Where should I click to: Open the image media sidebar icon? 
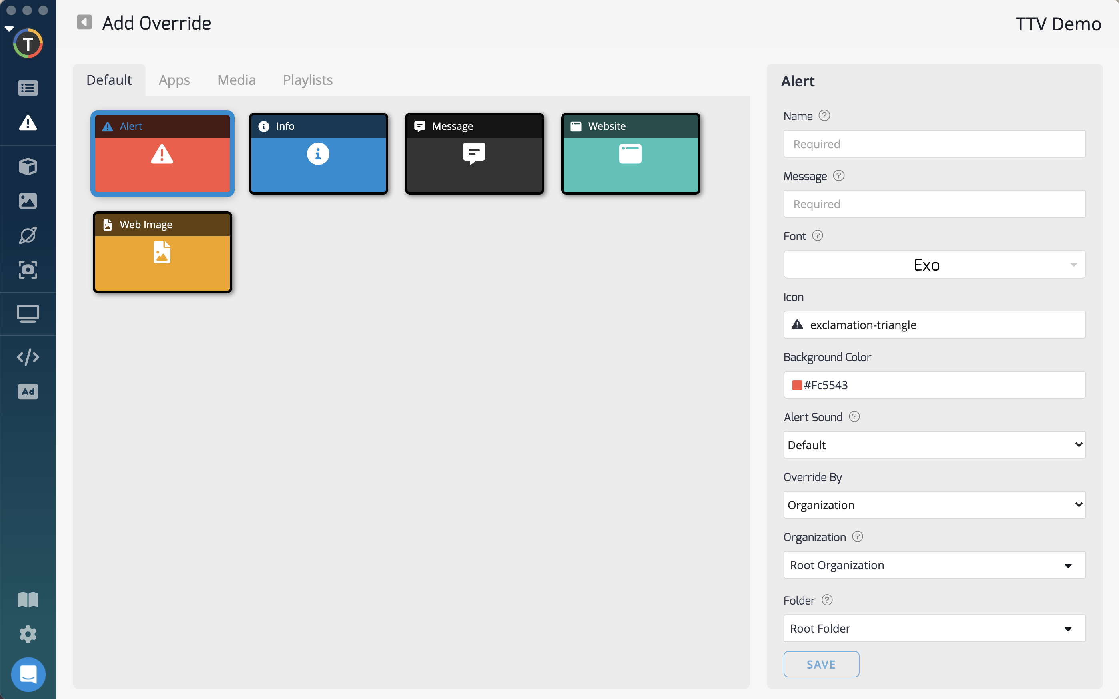tap(28, 201)
